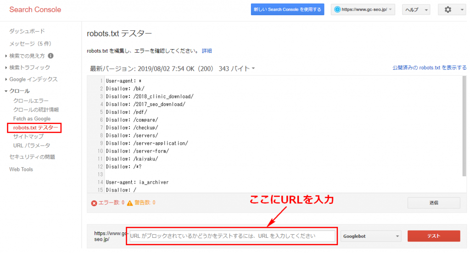Image resolution: width=470 pixels, height=253 pixels.
Task: Click line 'Disallow: /kaiyaku/'
Action: pyautogui.click(x=132, y=159)
